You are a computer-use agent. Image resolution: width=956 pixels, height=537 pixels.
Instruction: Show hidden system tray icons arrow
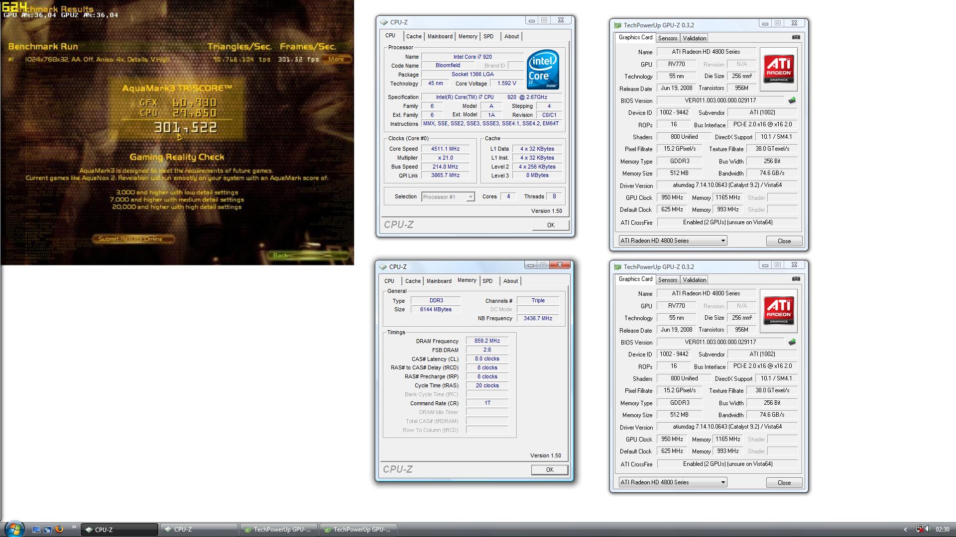(x=905, y=530)
